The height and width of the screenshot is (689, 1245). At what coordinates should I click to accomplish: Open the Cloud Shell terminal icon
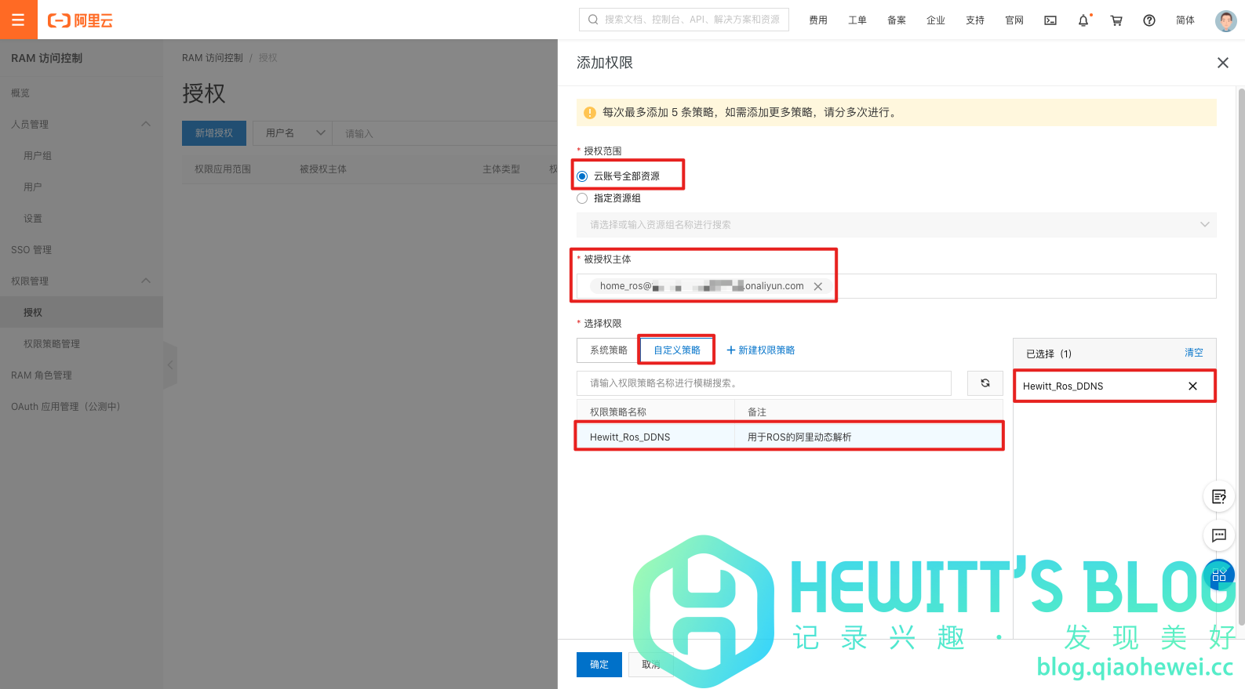[1050, 20]
